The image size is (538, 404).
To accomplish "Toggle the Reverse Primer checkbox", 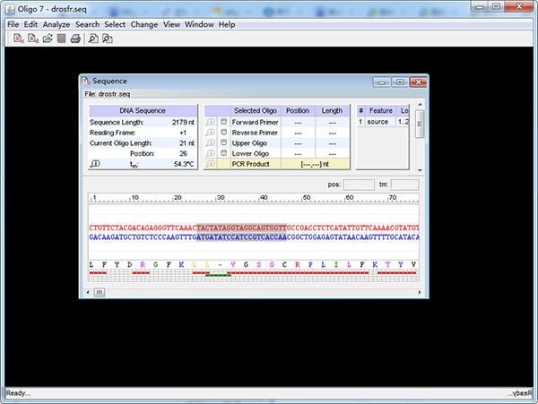I will point(223,132).
